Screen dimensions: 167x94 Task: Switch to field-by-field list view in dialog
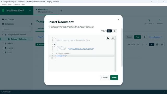[x=115, y=31]
